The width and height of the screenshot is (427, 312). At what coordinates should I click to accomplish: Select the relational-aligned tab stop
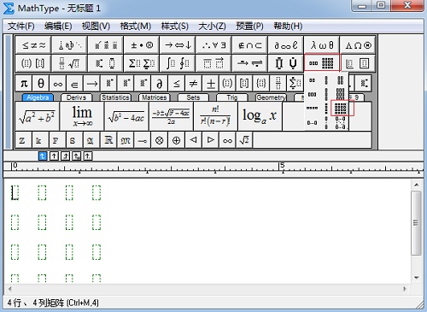tap(77, 156)
